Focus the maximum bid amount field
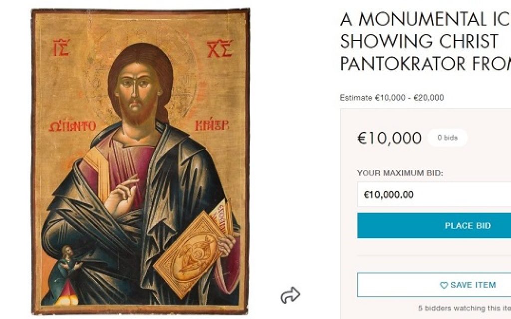Viewport: 511px width, 319px height. (x=433, y=194)
